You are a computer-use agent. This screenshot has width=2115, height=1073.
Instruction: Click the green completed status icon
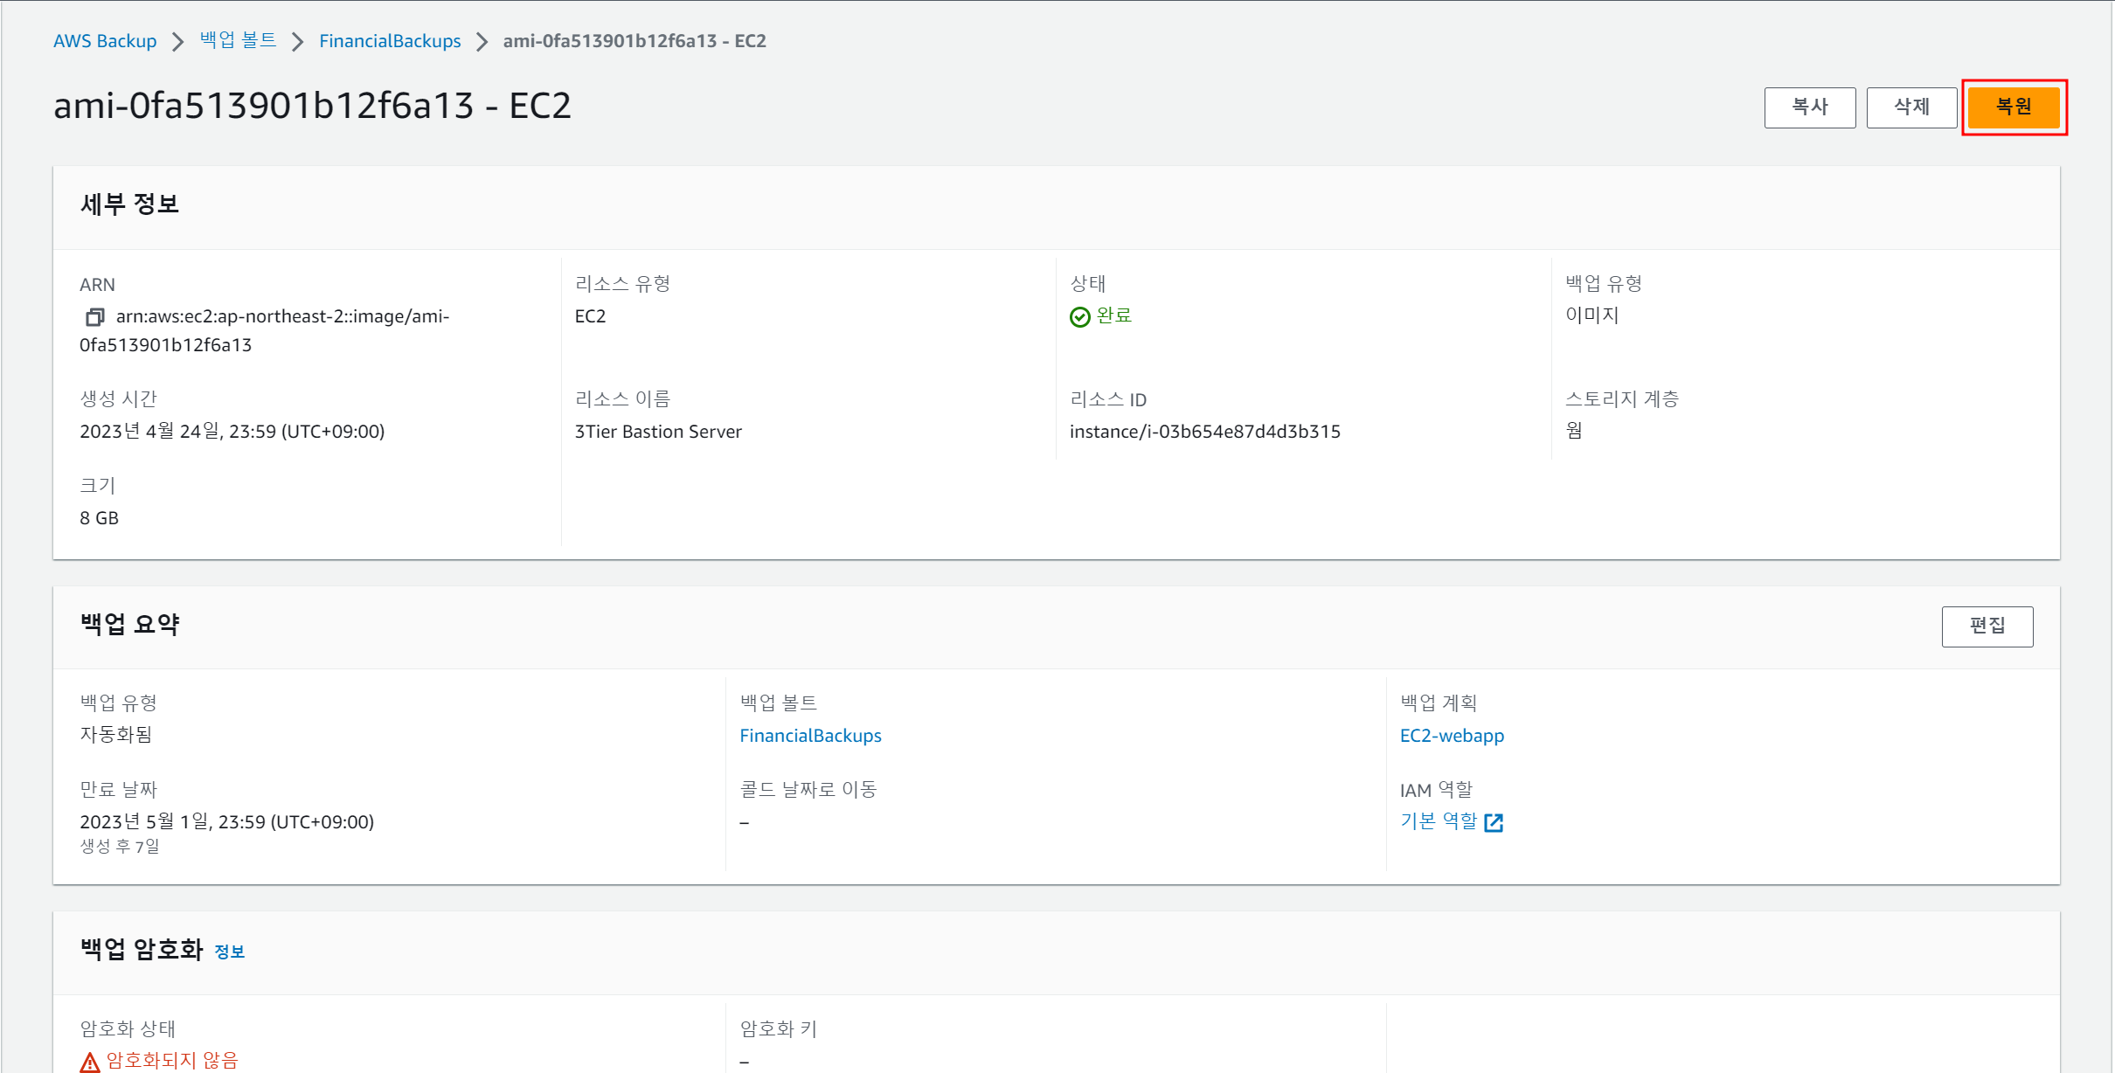coord(1079,316)
